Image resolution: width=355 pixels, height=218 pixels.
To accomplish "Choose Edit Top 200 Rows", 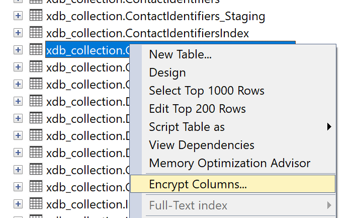I will coord(197,109).
